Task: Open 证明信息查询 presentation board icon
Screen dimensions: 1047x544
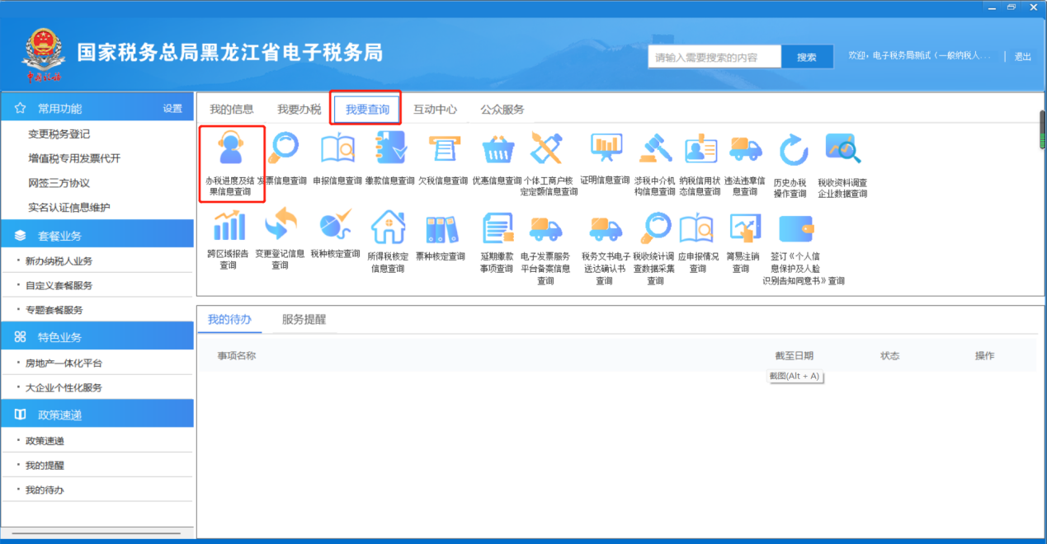Action: coord(605,148)
